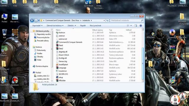Image resolution: width=189 pixels, height=106 pixels.
Task: Open the Obrázky library
Action: point(40,57)
